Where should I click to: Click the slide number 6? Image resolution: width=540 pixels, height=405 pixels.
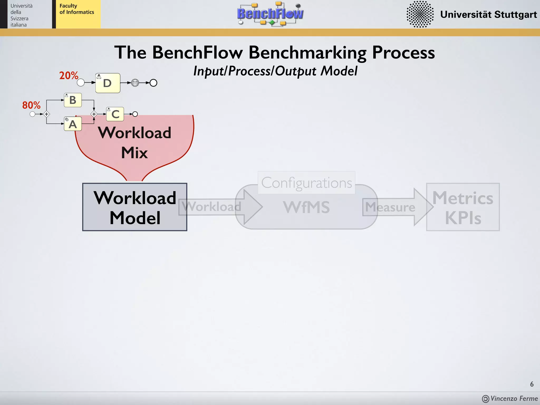point(532,384)
